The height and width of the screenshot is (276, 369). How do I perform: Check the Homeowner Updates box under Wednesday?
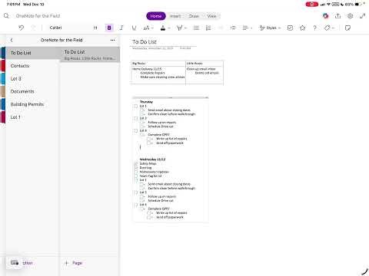pyautogui.click(x=136, y=172)
